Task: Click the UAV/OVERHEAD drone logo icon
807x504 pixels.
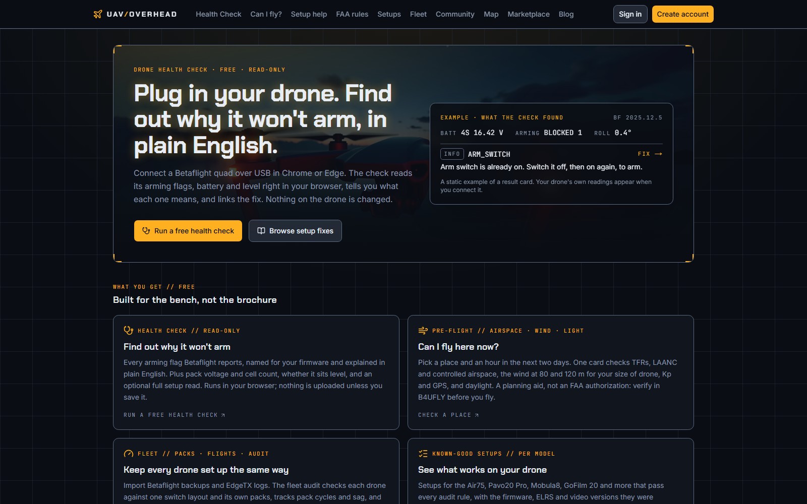Action: [x=98, y=14]
